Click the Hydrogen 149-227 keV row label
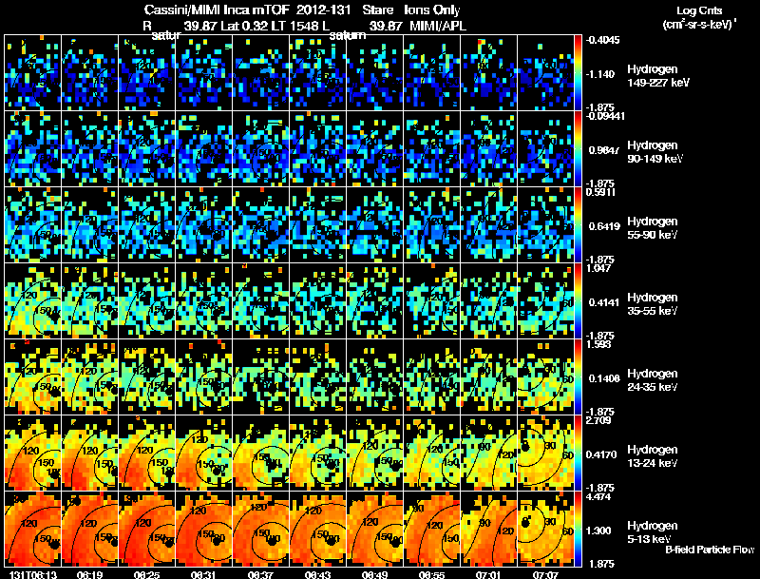The image size is (760, 579). tap(658, 76)
